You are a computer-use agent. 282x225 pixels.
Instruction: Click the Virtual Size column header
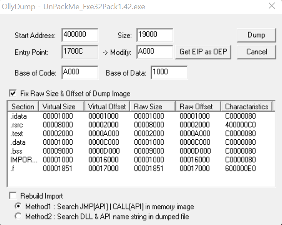pos(61,106)
